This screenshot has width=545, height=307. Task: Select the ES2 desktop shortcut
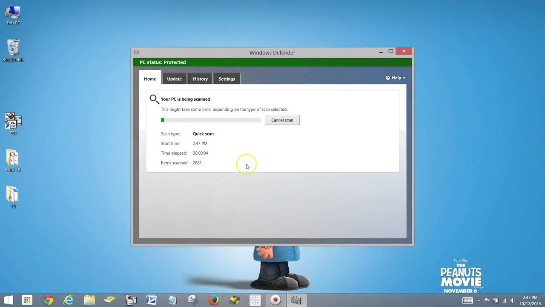[x=13, y=124]
